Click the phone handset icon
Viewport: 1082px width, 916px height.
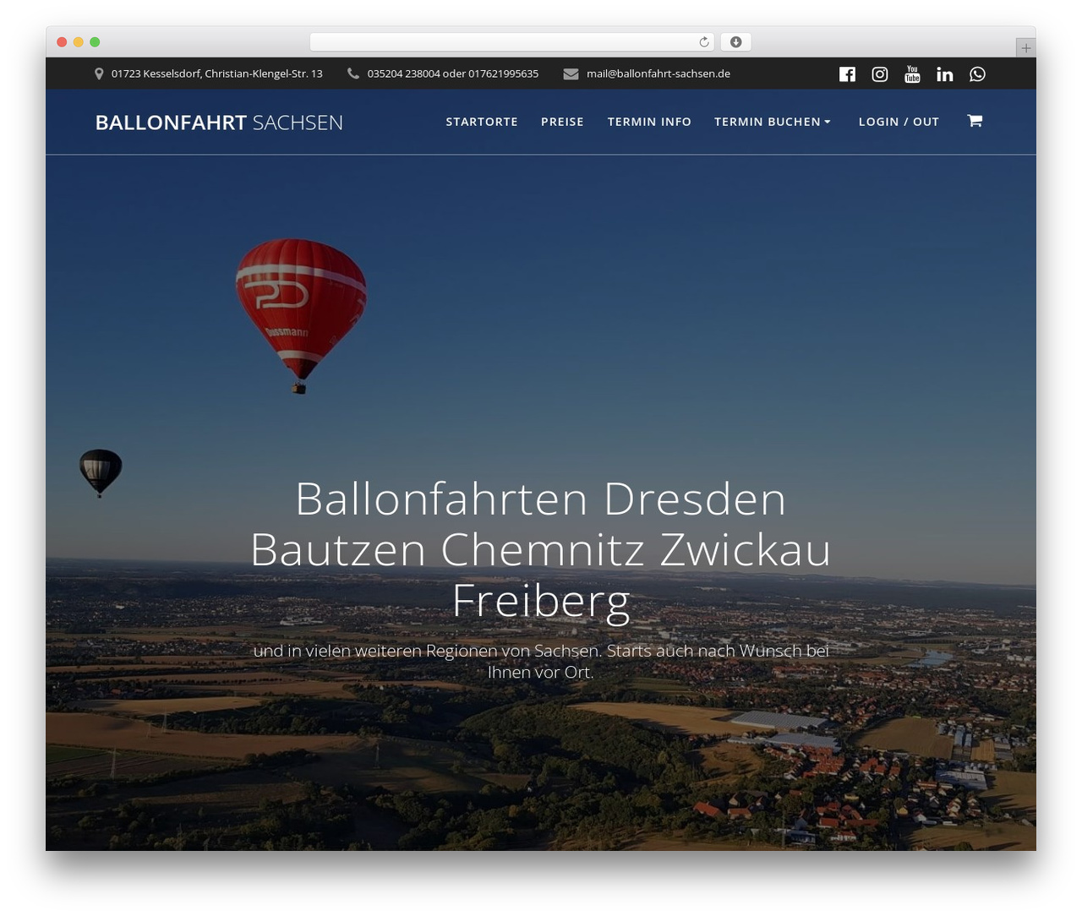point(353,74)
